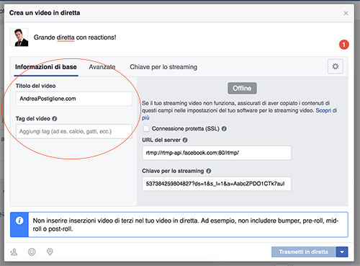The image size is (360, 266).
Task: Add a location with the pin icon
Action: [x=50, y=252]
